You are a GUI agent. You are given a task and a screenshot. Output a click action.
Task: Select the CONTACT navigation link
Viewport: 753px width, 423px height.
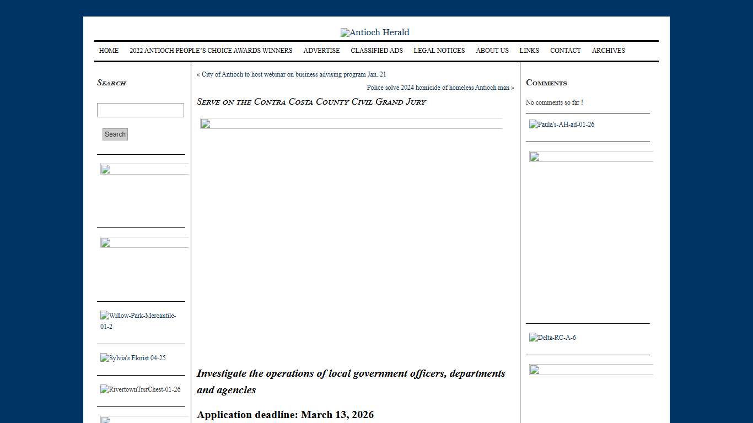565,51
